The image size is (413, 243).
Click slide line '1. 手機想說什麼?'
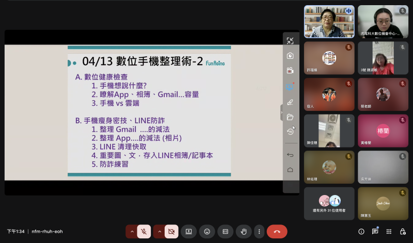point(119,86)
